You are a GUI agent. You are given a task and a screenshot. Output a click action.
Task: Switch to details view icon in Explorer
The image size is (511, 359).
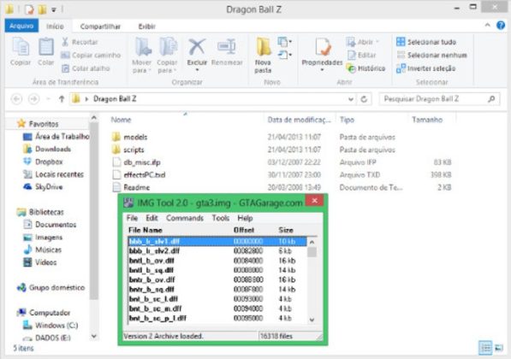coord(485,348)
